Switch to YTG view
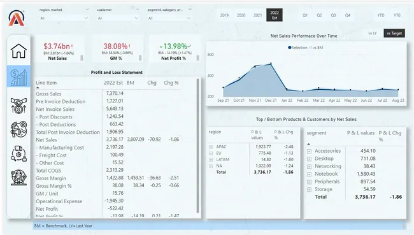Screen dimensions: 414x235 click(x=397, y=15)
